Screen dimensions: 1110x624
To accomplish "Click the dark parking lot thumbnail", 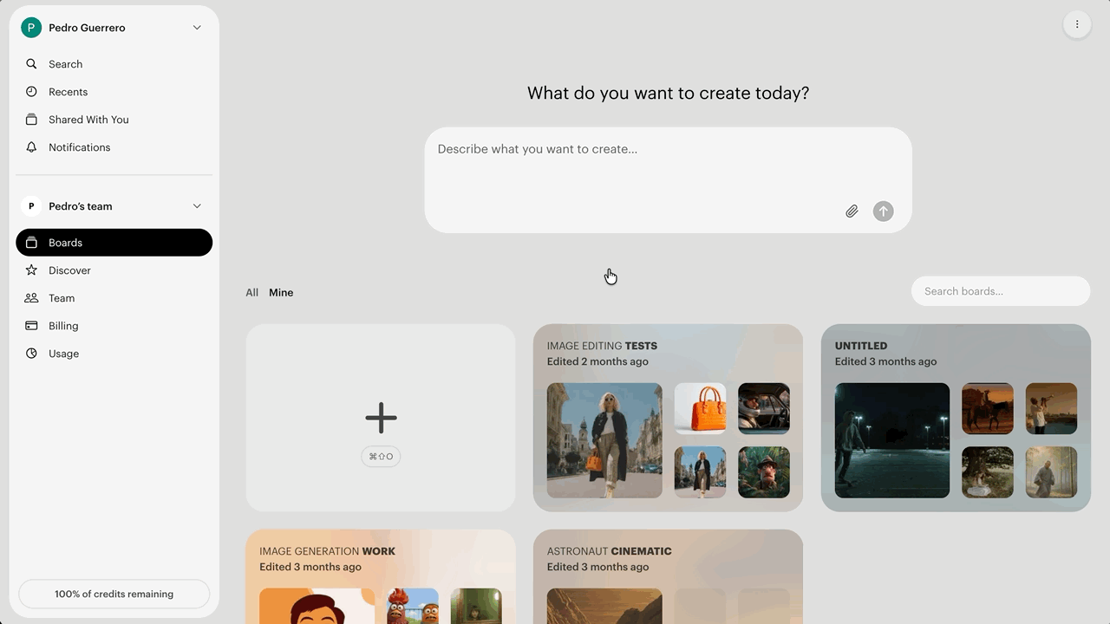I will pos(892,440).
